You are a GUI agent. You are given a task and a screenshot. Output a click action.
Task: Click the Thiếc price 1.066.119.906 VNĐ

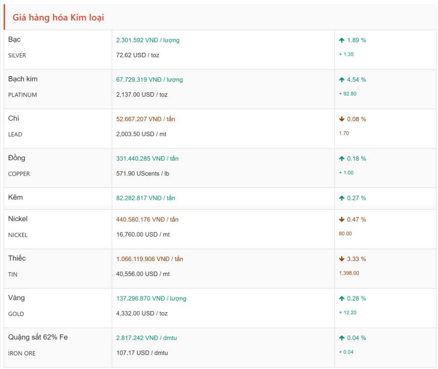pyautogui.click(x=150, y=259)
